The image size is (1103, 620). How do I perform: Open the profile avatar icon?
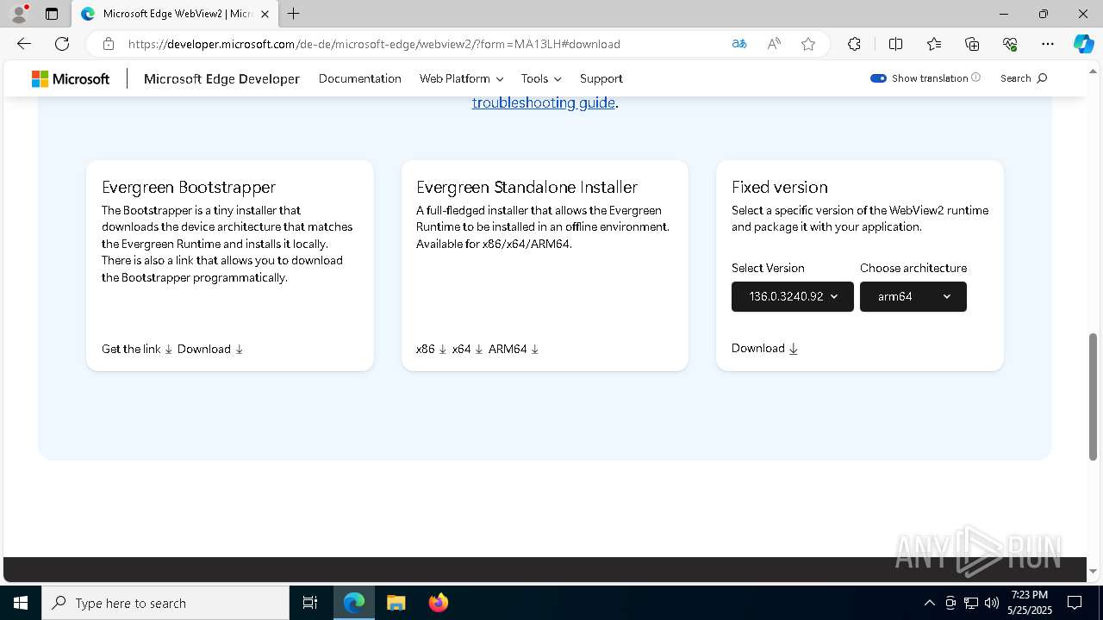click(x=19, y=14)
